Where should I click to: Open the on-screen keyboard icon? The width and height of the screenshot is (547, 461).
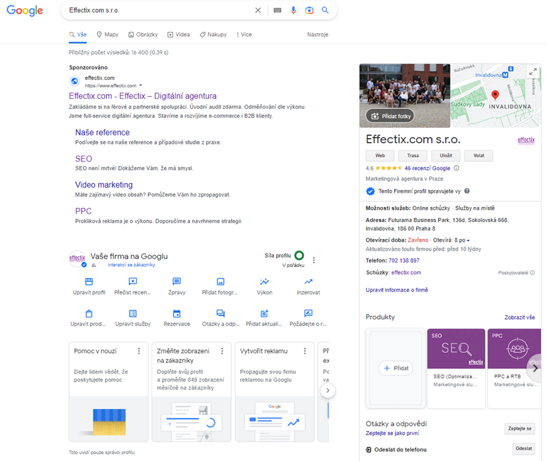pos(277,10)
